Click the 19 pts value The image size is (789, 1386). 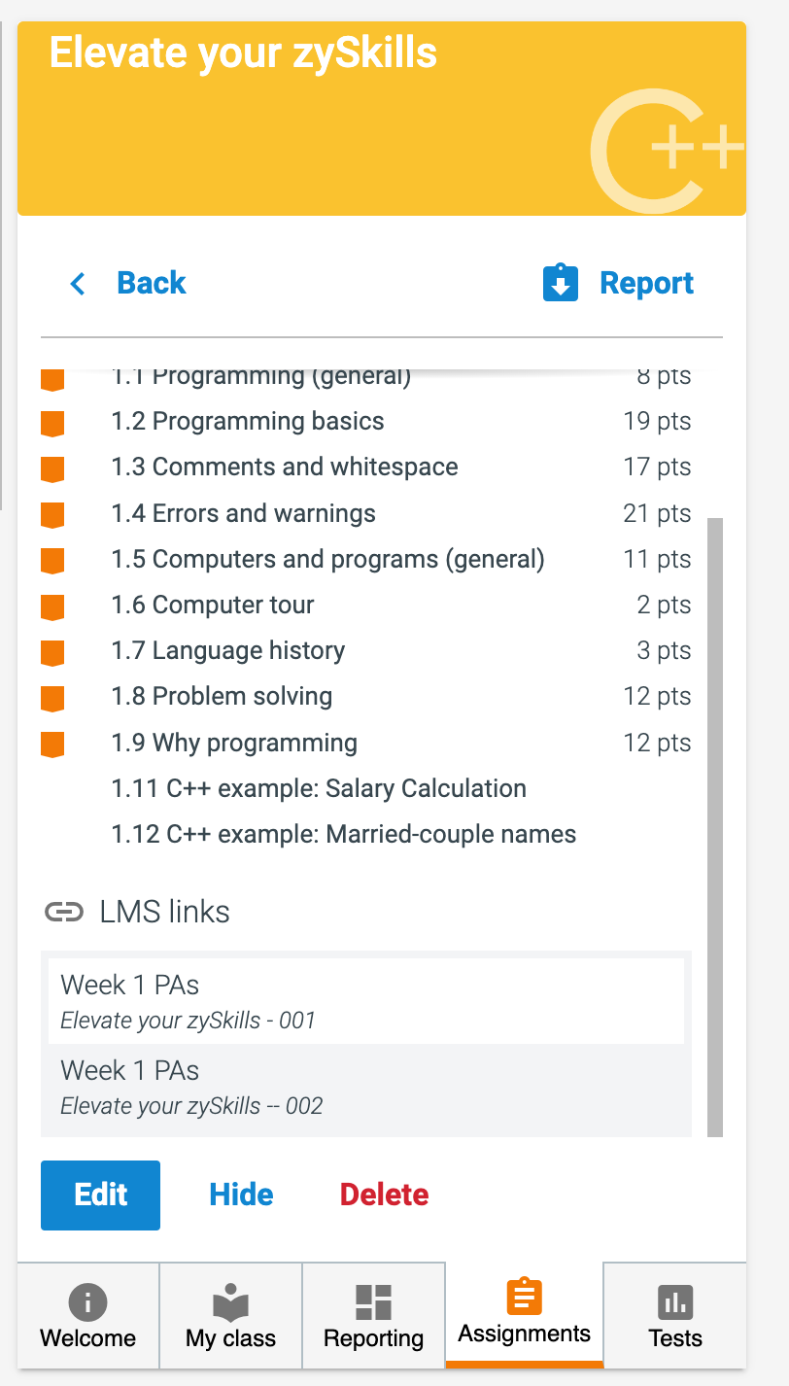click(x=658, y=422)
